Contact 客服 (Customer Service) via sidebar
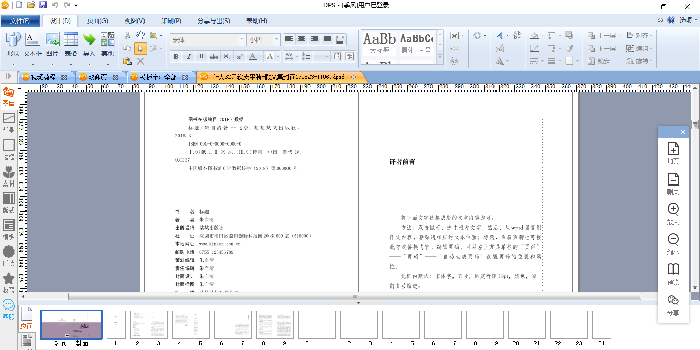This screenshot has width=700, height=350. (10, 307)
